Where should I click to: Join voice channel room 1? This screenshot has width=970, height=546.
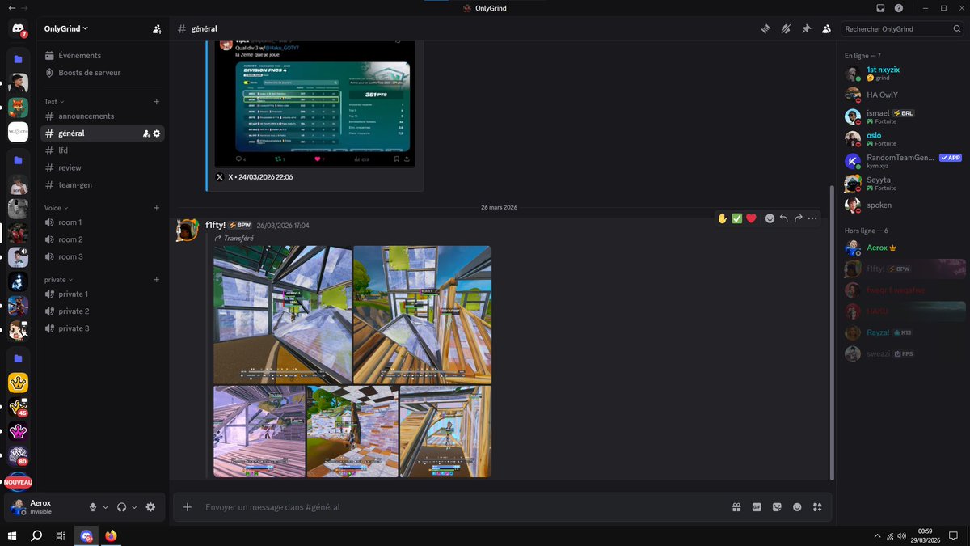pyautogui.click(x=103, y=222)
